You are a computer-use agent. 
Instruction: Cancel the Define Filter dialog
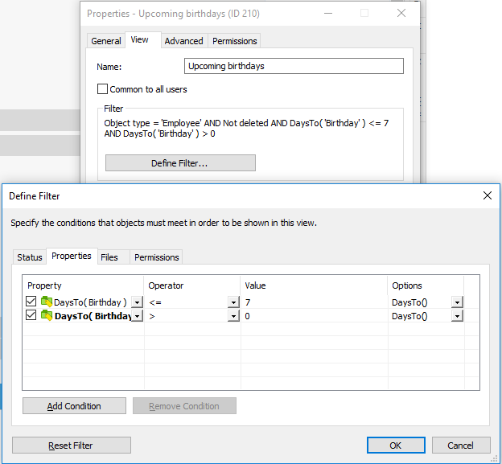(461, 446)
